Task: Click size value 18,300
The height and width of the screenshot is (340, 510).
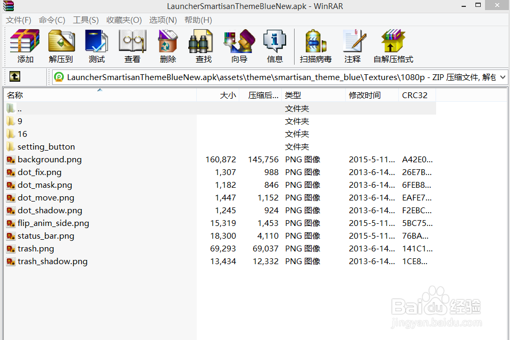Action: (223, 236)
